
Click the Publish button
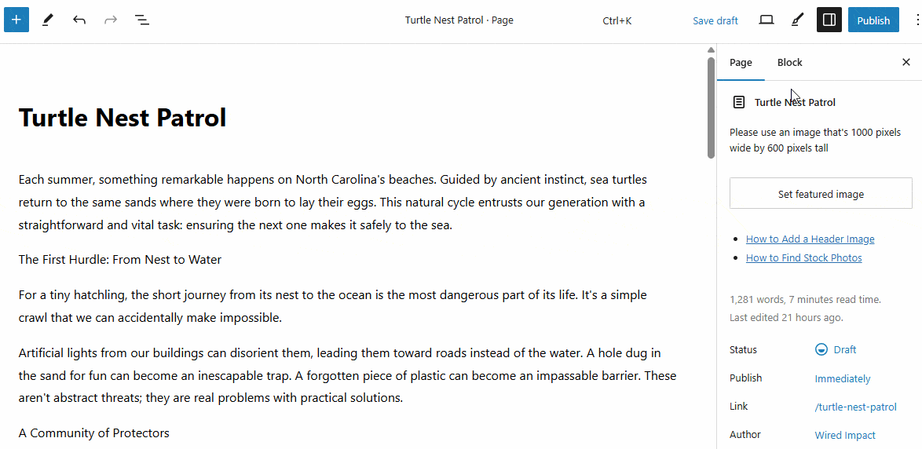[873, 20]
